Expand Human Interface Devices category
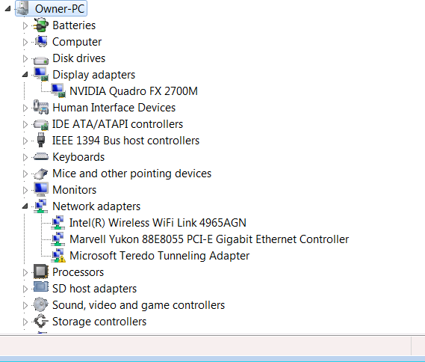The height and width of the screenshot is (362, 425). (25, 108)
